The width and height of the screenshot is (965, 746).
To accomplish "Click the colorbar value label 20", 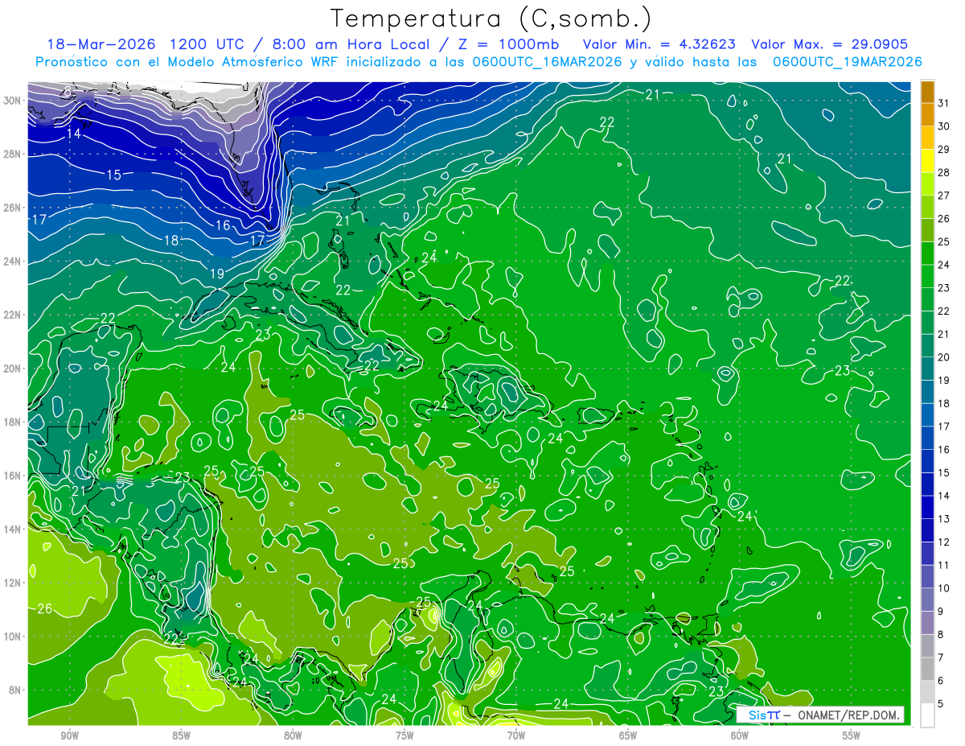I will tap(944, 357).
